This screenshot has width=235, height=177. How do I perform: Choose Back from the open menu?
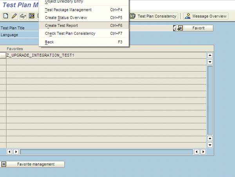pyautogui.click(x=49, y=42)
